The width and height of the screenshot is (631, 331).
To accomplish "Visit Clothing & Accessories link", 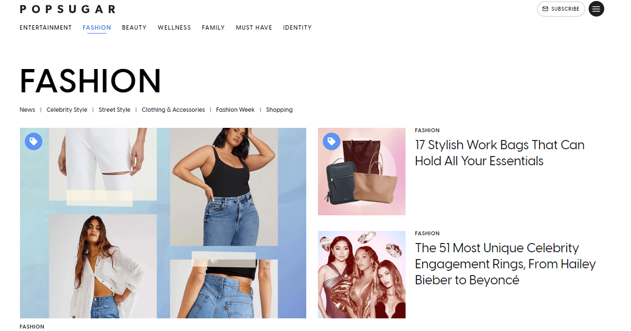I will (173, 110).
